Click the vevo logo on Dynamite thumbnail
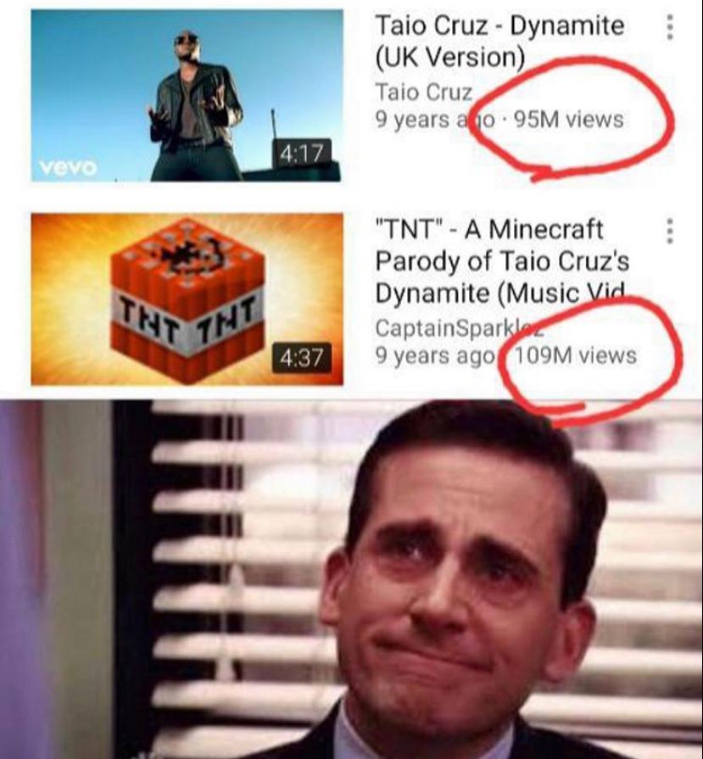Viewport: 703px width, 759px height. (x=69, y=167)
